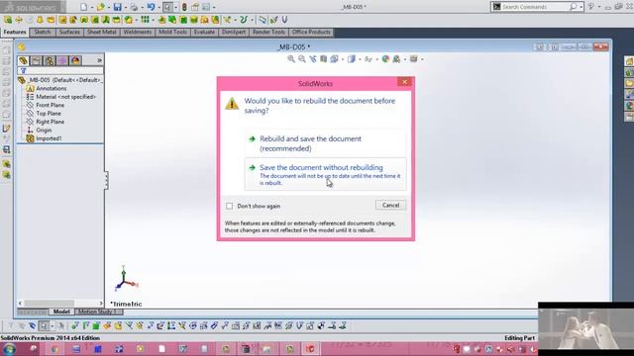Open the Windows Start button

tap(9, 349)
